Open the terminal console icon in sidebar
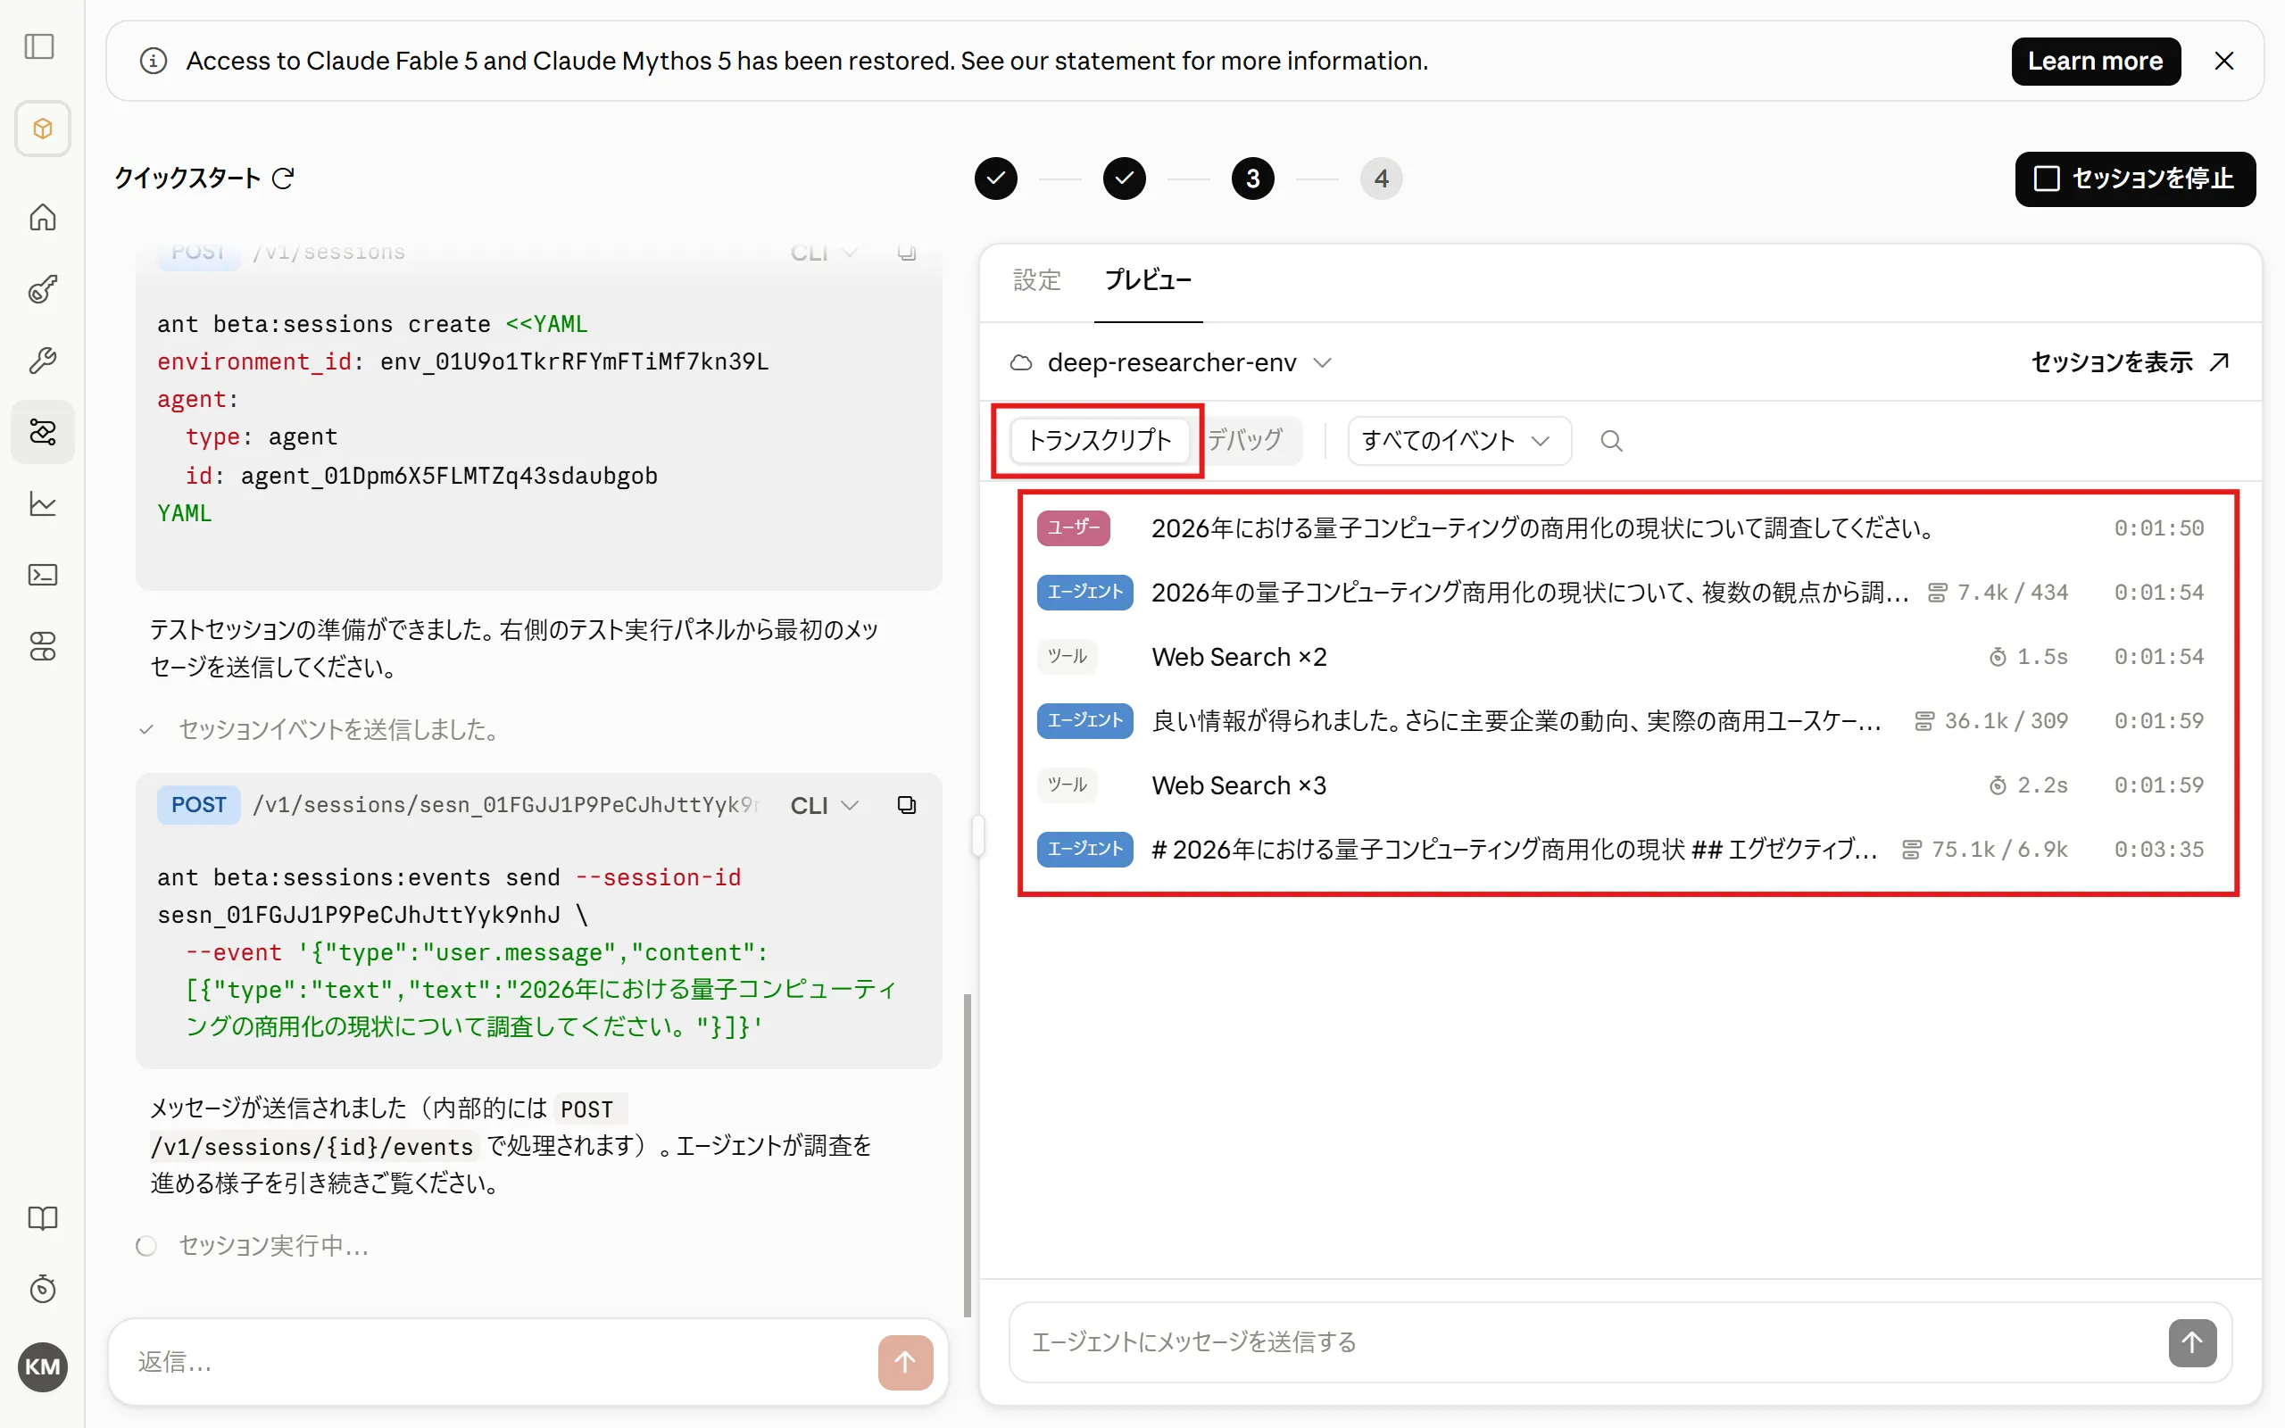2285x1428 pixels. [x=43, y=574]
